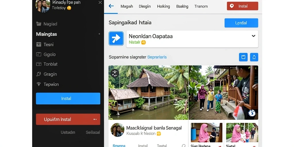Image resolution: width=294 pixels, height=147 pixels.
Task: Click the Sellaoal link in sidebar
Action: (93, 132)
